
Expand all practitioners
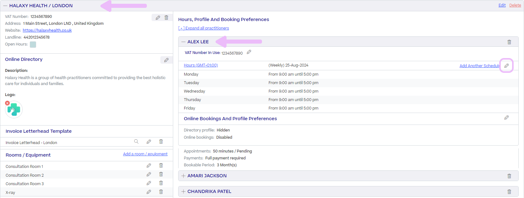pyautogui.click(x=204, y=28)
